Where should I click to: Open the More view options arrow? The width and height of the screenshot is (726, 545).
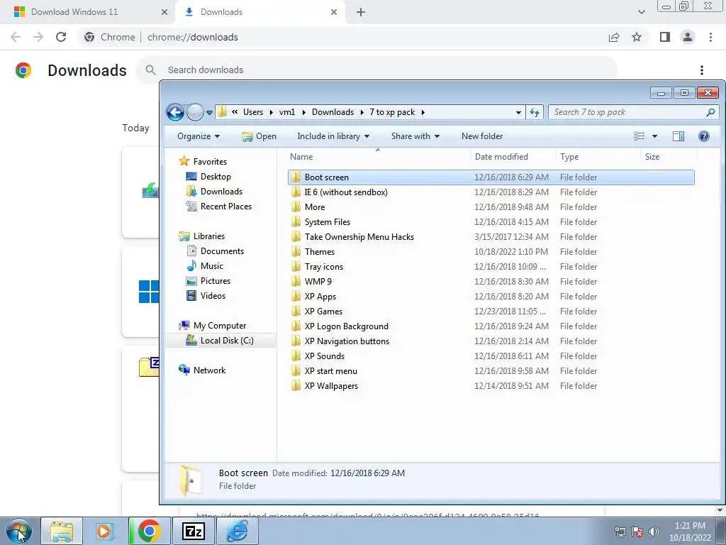(x=654, y=136)
